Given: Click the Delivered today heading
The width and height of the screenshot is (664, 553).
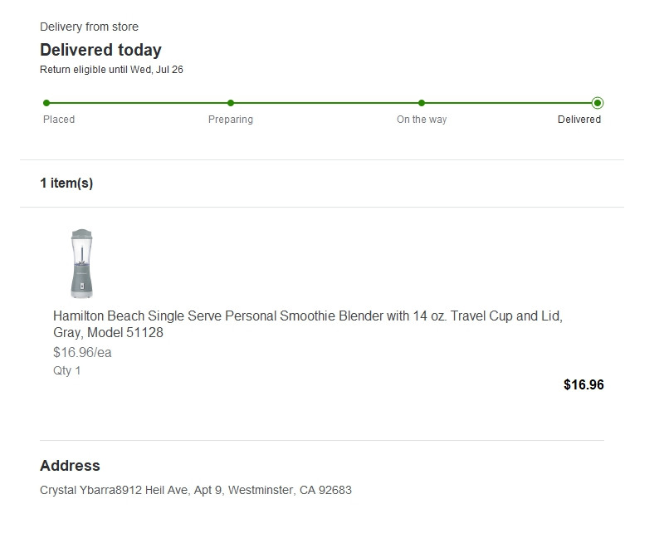Looking at the screenshot, I should tap(100, 50).
